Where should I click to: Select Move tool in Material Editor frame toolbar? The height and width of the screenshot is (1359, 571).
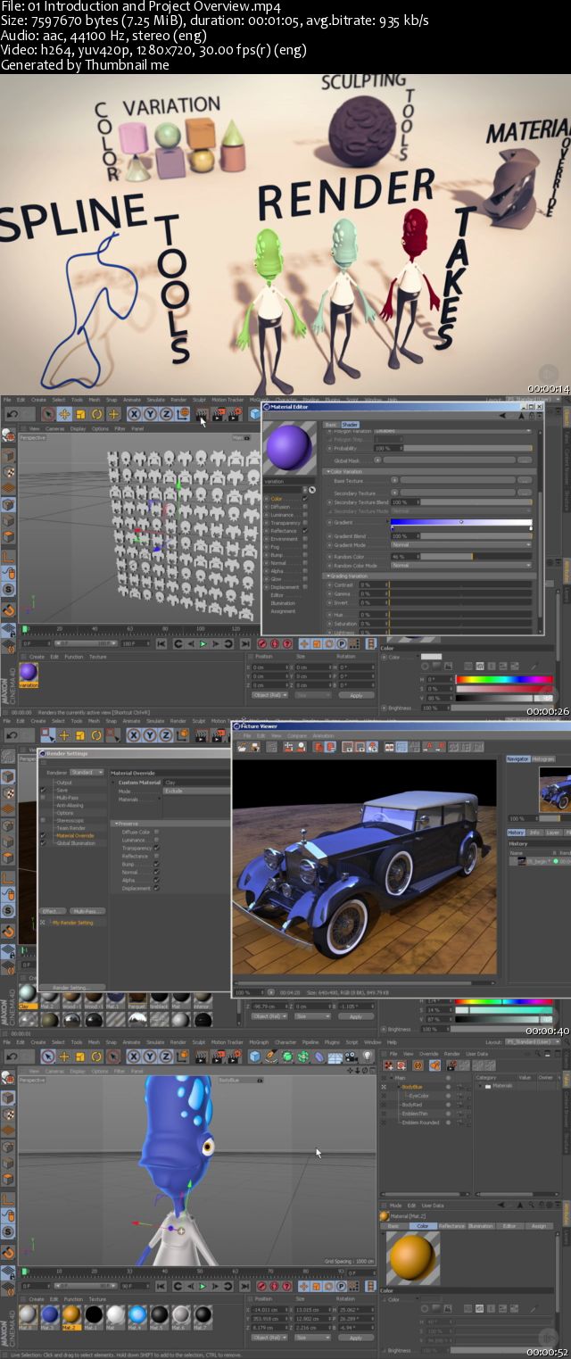[64, 414]
